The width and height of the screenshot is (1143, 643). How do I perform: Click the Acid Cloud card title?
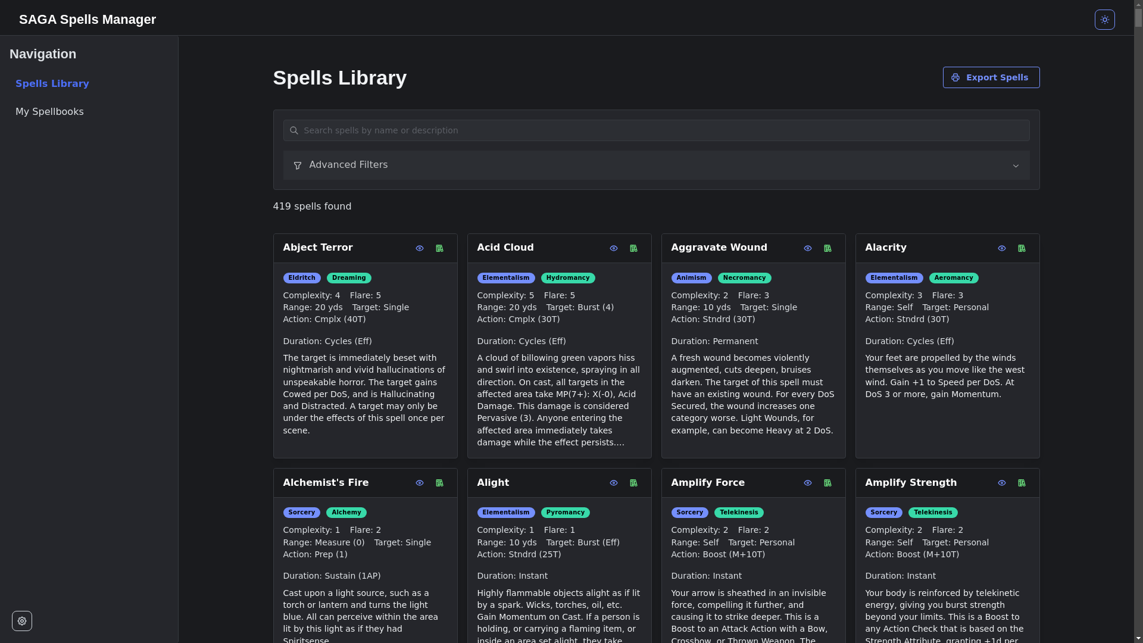coord(505,248)
